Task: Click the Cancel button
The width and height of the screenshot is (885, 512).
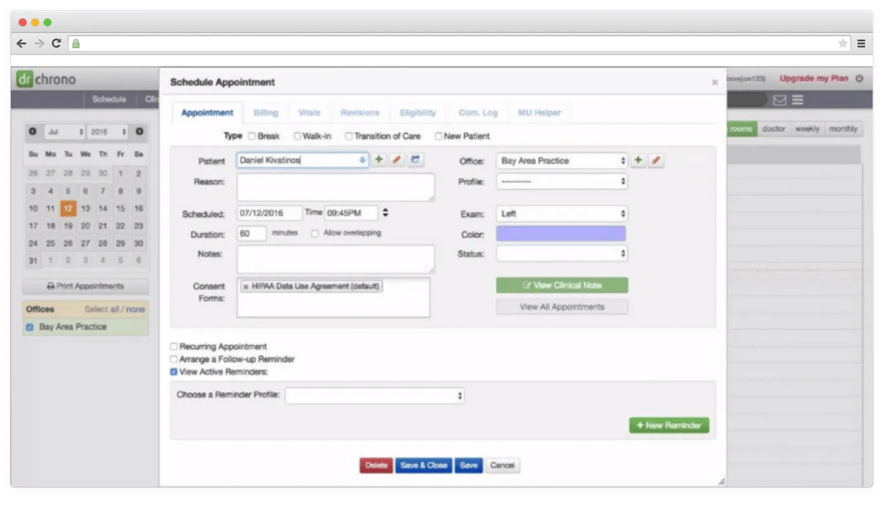Action: click(502, 466)
